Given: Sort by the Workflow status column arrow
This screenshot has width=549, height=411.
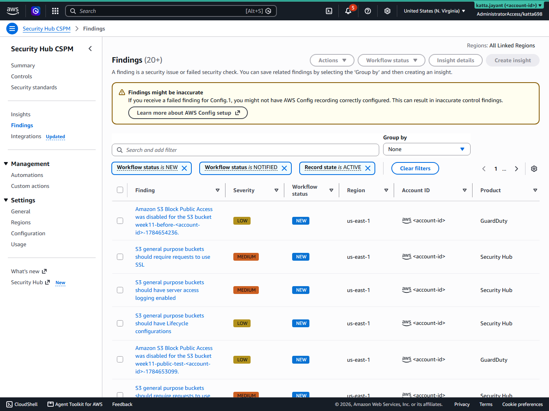Looking at the screenshot, I should point(331,190).
